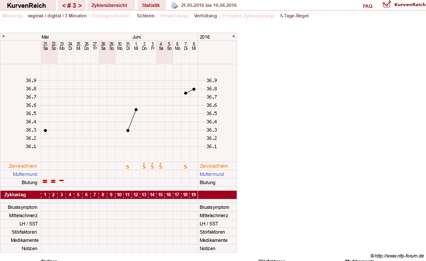
Task: Click the S+ mucus symbol on day 14
Action: (152, 165)
